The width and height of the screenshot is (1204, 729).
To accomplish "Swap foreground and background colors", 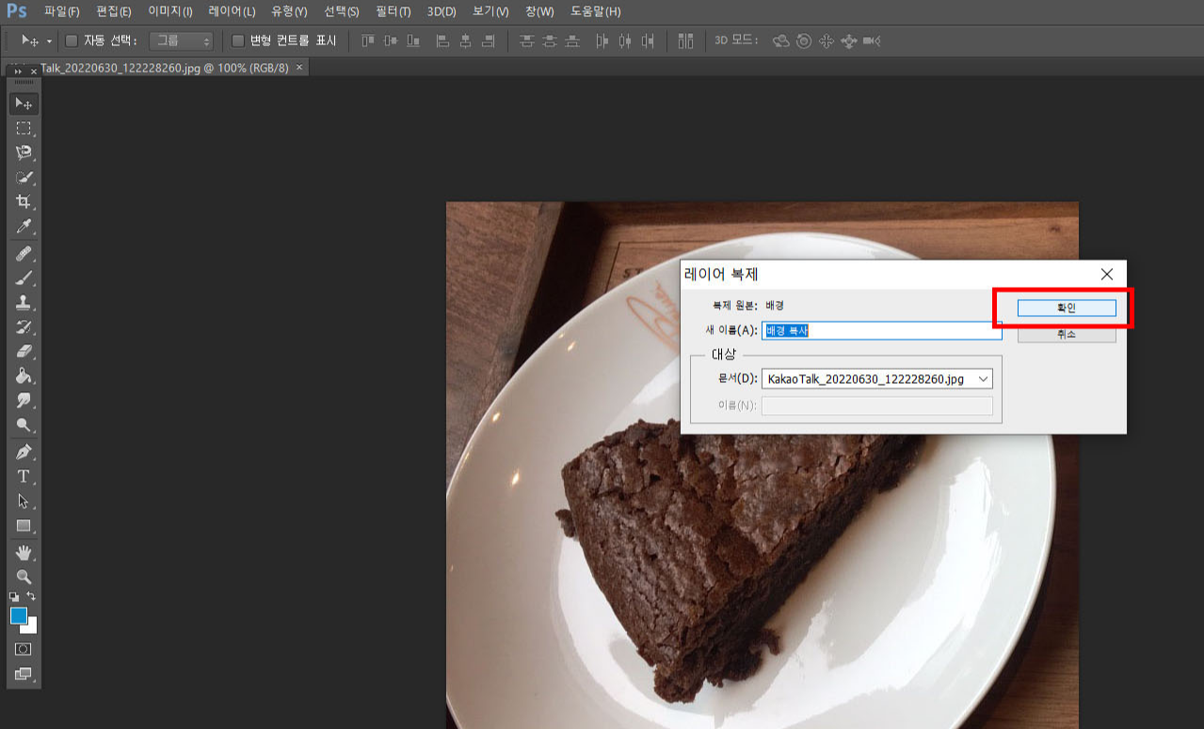I will click(x=31, y=596).
